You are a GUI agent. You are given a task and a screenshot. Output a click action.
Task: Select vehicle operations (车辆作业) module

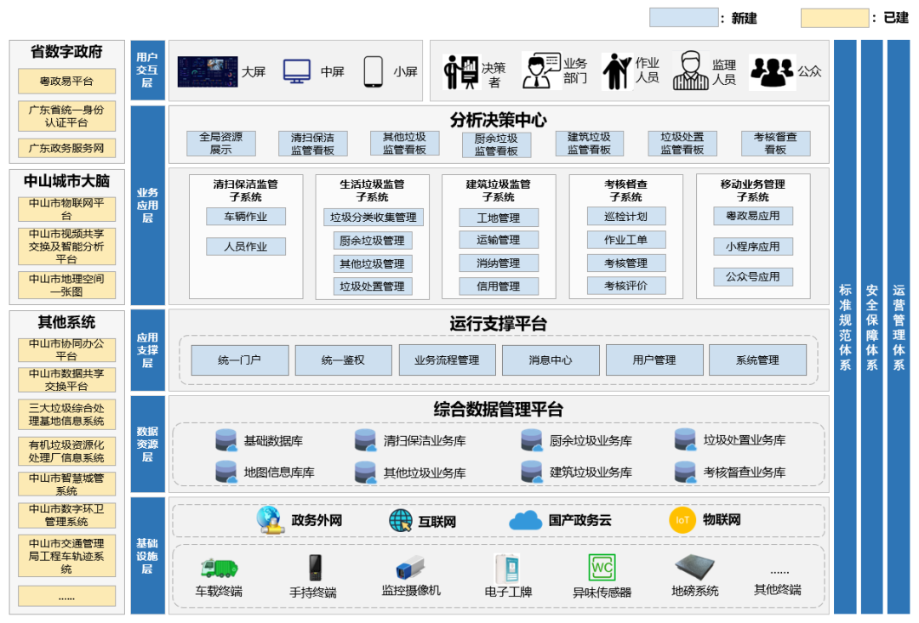(245, 217)
